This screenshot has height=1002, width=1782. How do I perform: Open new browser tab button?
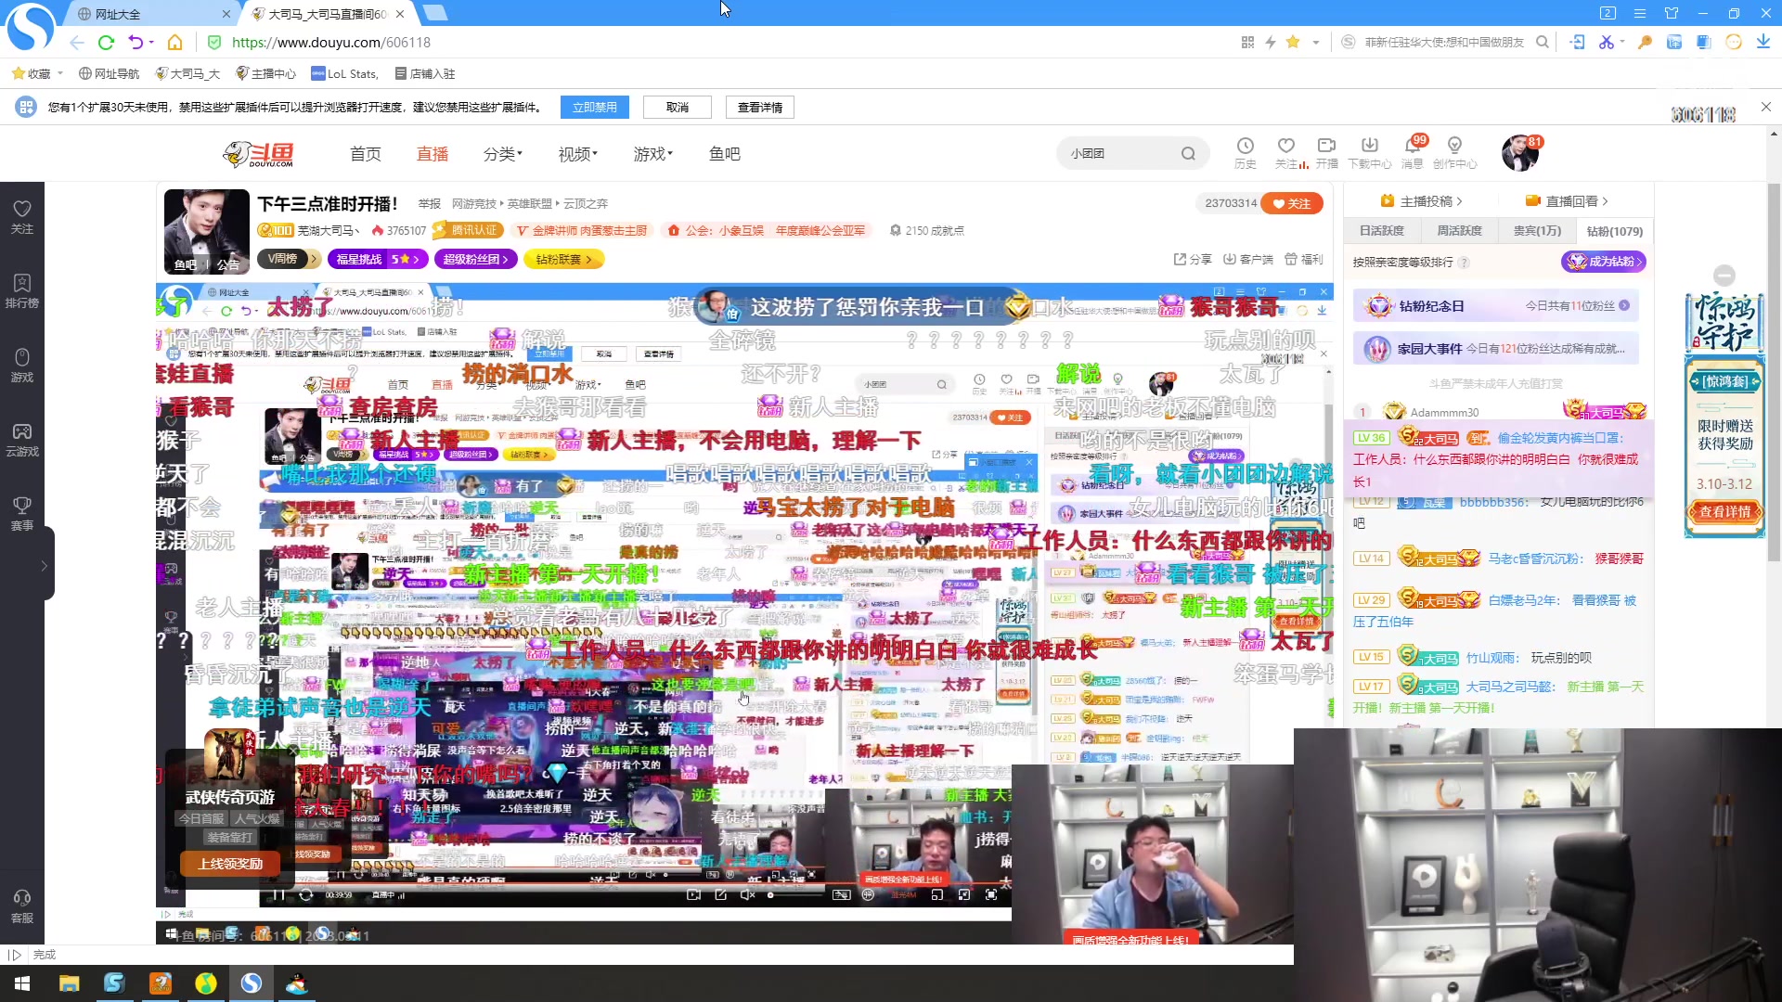click(x=434, y=13)
